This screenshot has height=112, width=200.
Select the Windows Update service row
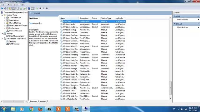pos(93,93)
